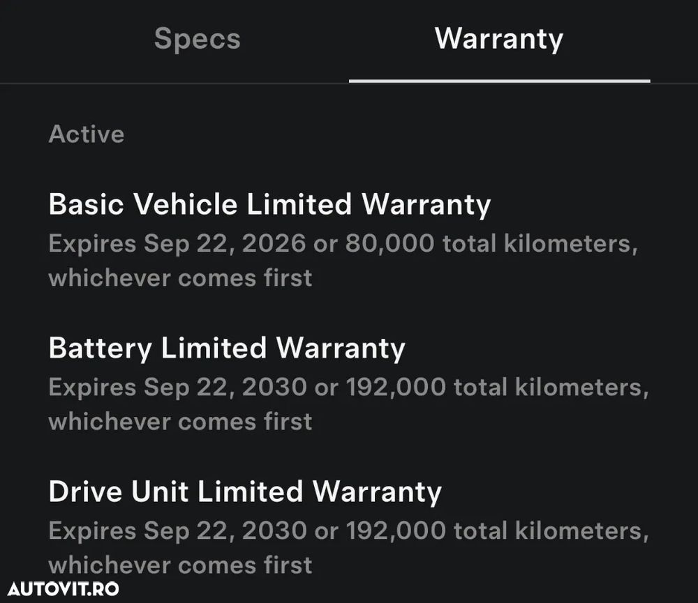Image resolution: width=698 pixels, height=603 pixels.
Task: Open the Drive Unit Limited Warranty entry
Action: coord(245,491)
